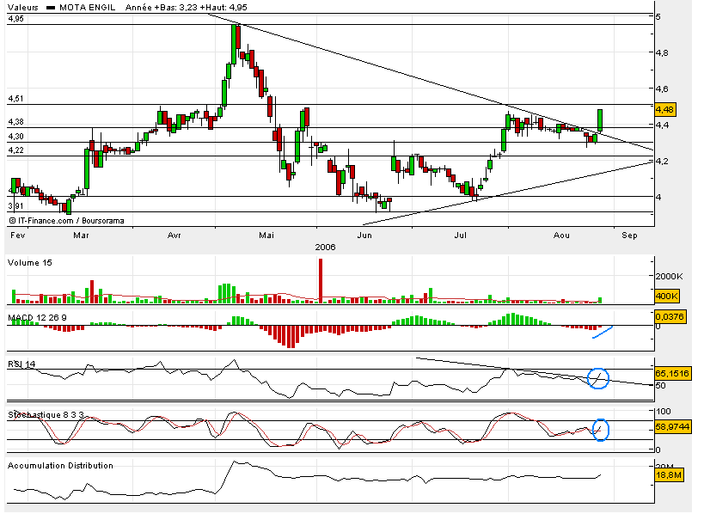Viewport: 704px width, 526px height.
Task: Select the 3,91 support level label
Action: 15,206
